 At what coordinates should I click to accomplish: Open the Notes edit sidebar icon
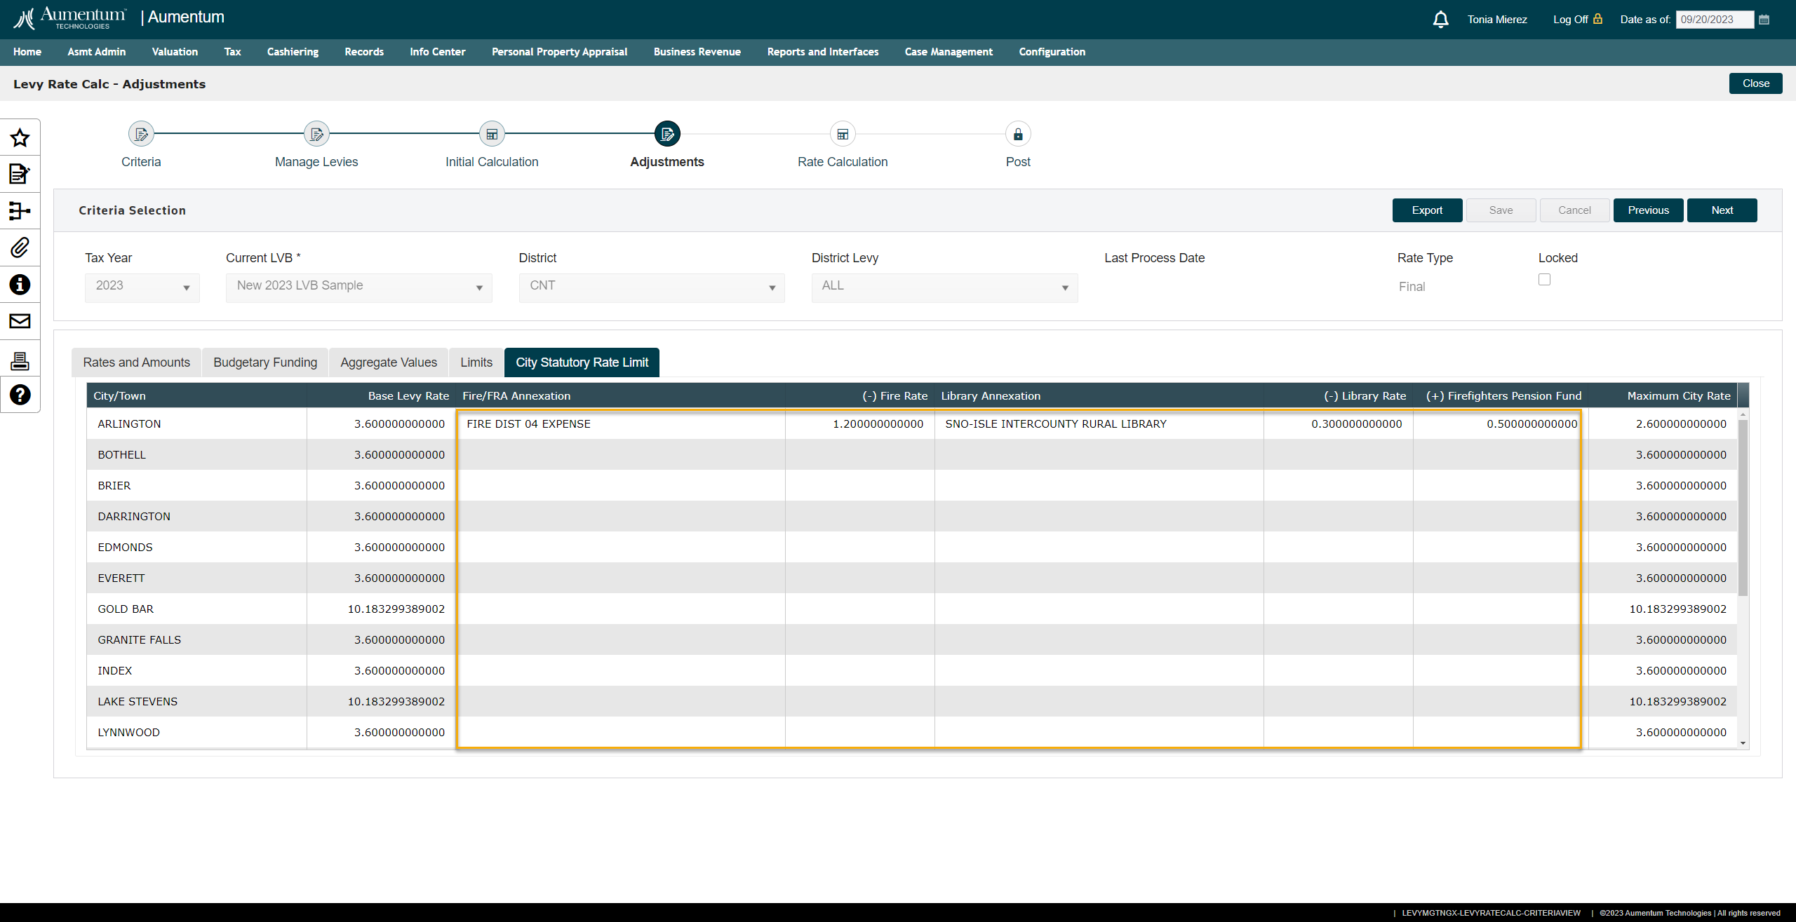(x=20, y=173)
